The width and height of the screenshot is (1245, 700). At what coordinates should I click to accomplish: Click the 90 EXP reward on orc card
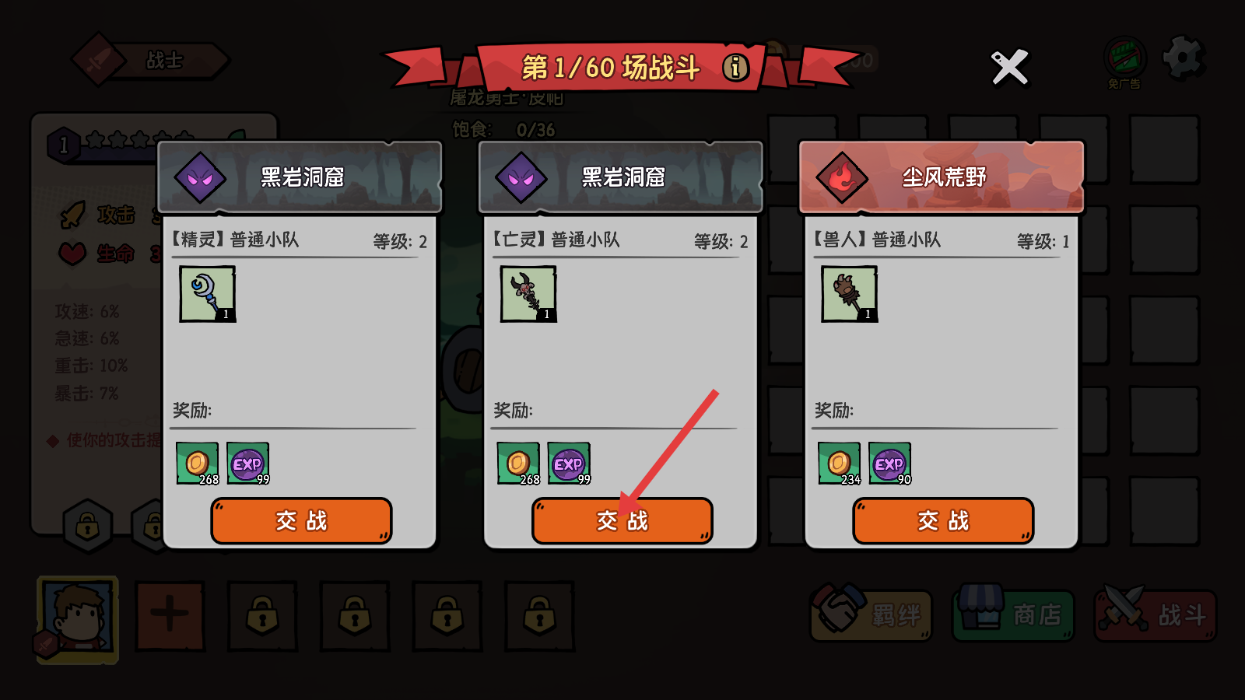pos(890,464)
